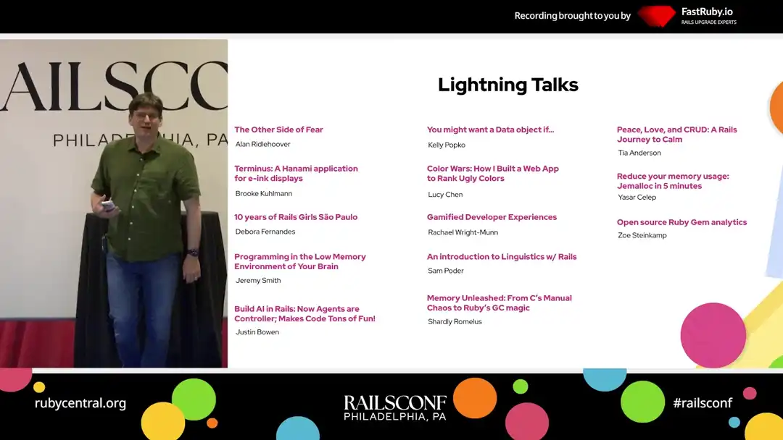This screenshot has width=783, height=440.
Task: Click speaker name Rachael Wright-Munn
Action: click(463, 232)
